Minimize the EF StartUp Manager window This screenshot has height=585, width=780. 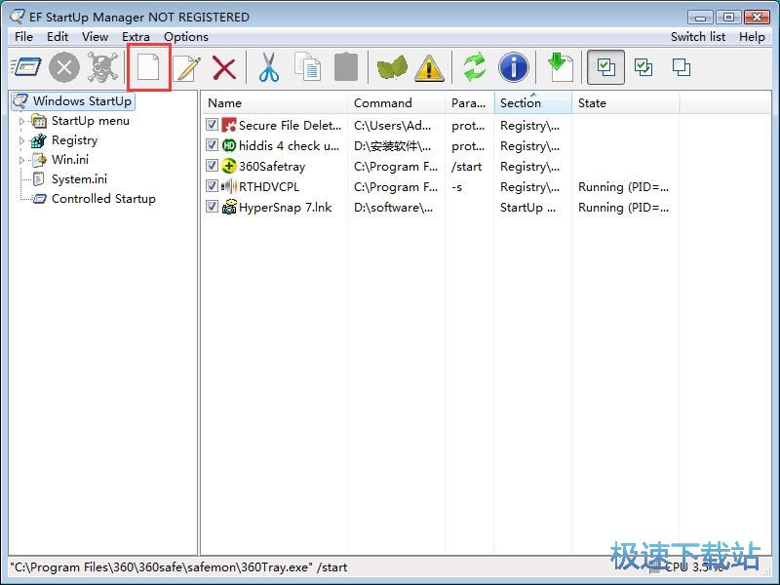(x=700, y=17)
